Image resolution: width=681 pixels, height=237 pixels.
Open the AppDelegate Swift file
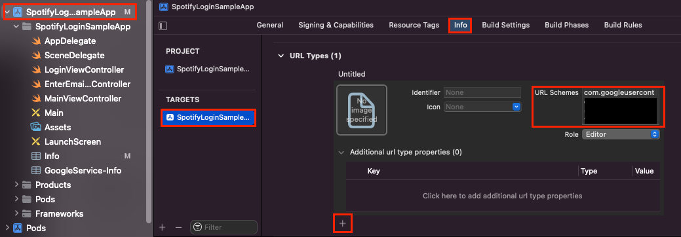click(70, 41)
